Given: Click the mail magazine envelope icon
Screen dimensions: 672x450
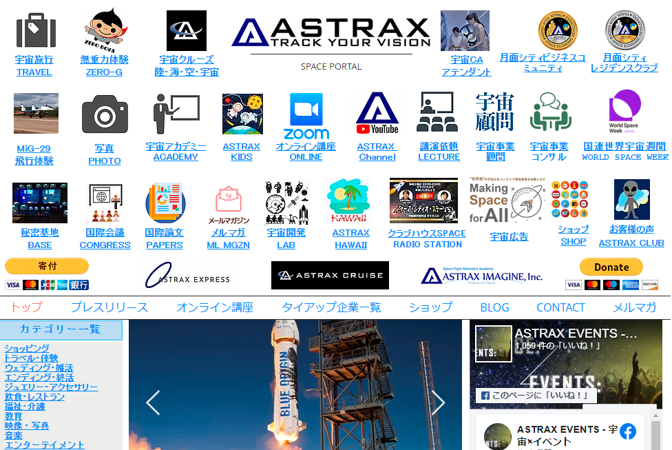Looking at the screenshot, I should pyautogui.click(x=229, y=205).
